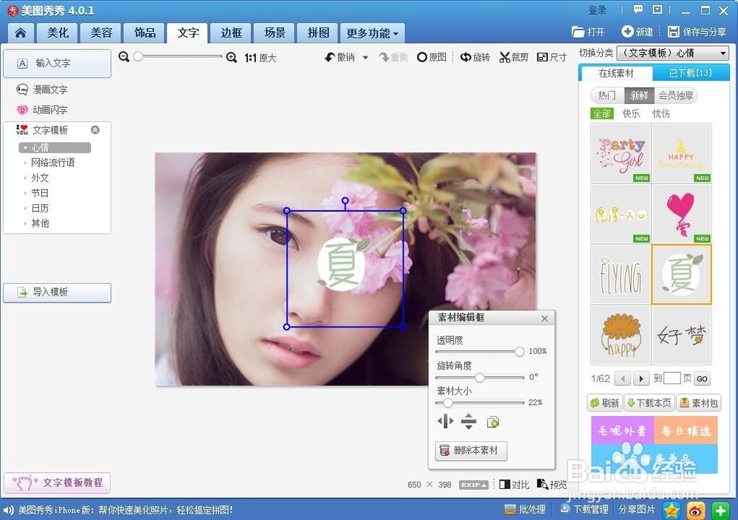Collapse the 文字模板 section chevron
The width and height of the screenshot is (738, 520).
(x=95, y=130)
